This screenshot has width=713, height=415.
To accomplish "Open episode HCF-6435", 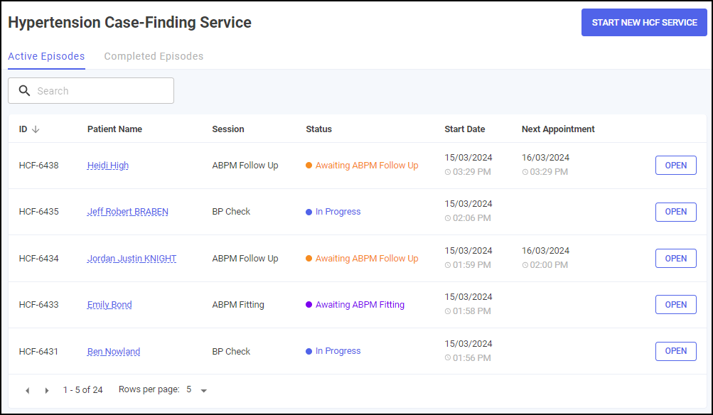I will pos(676,212).
